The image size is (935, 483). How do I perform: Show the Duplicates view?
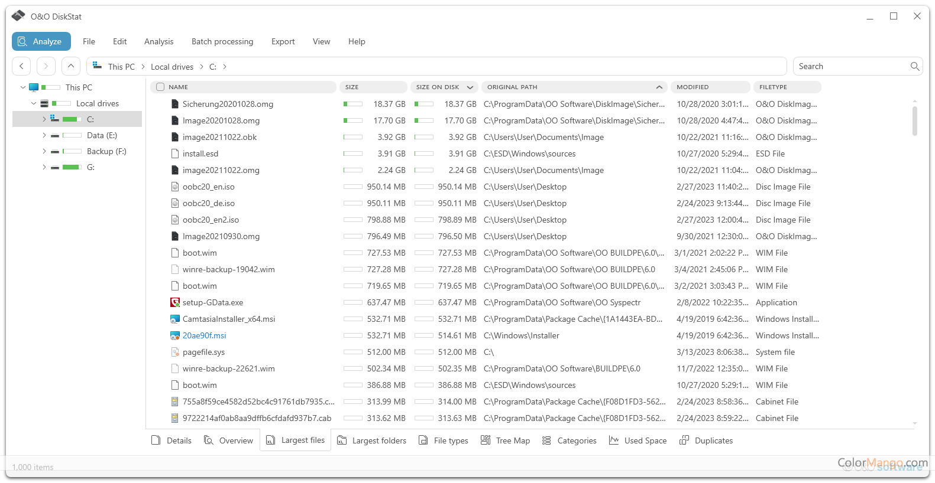click(706, 440)
